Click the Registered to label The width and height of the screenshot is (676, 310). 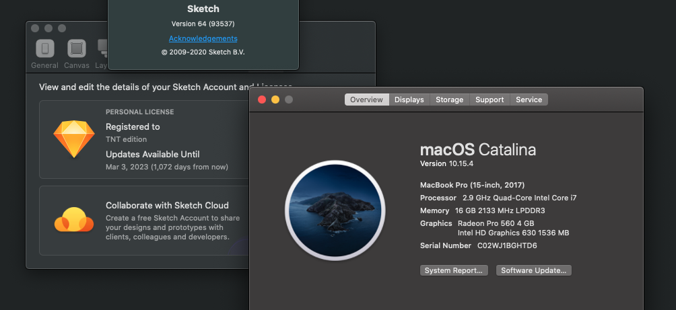[133, 126]
